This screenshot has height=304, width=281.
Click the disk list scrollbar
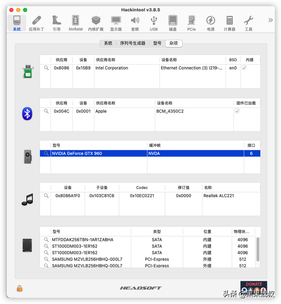click(258, 249)
